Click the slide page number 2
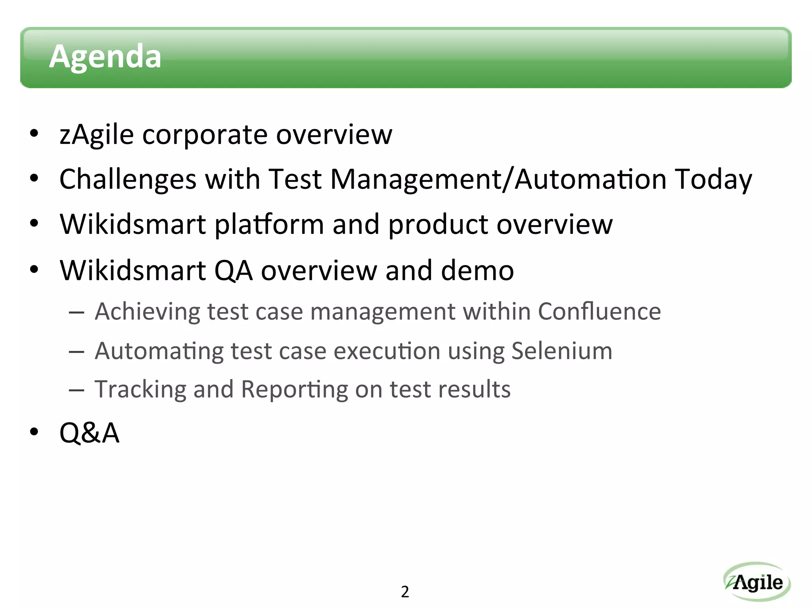The height and width of the screenshot is (609, 812). click(x=405, y=592)
